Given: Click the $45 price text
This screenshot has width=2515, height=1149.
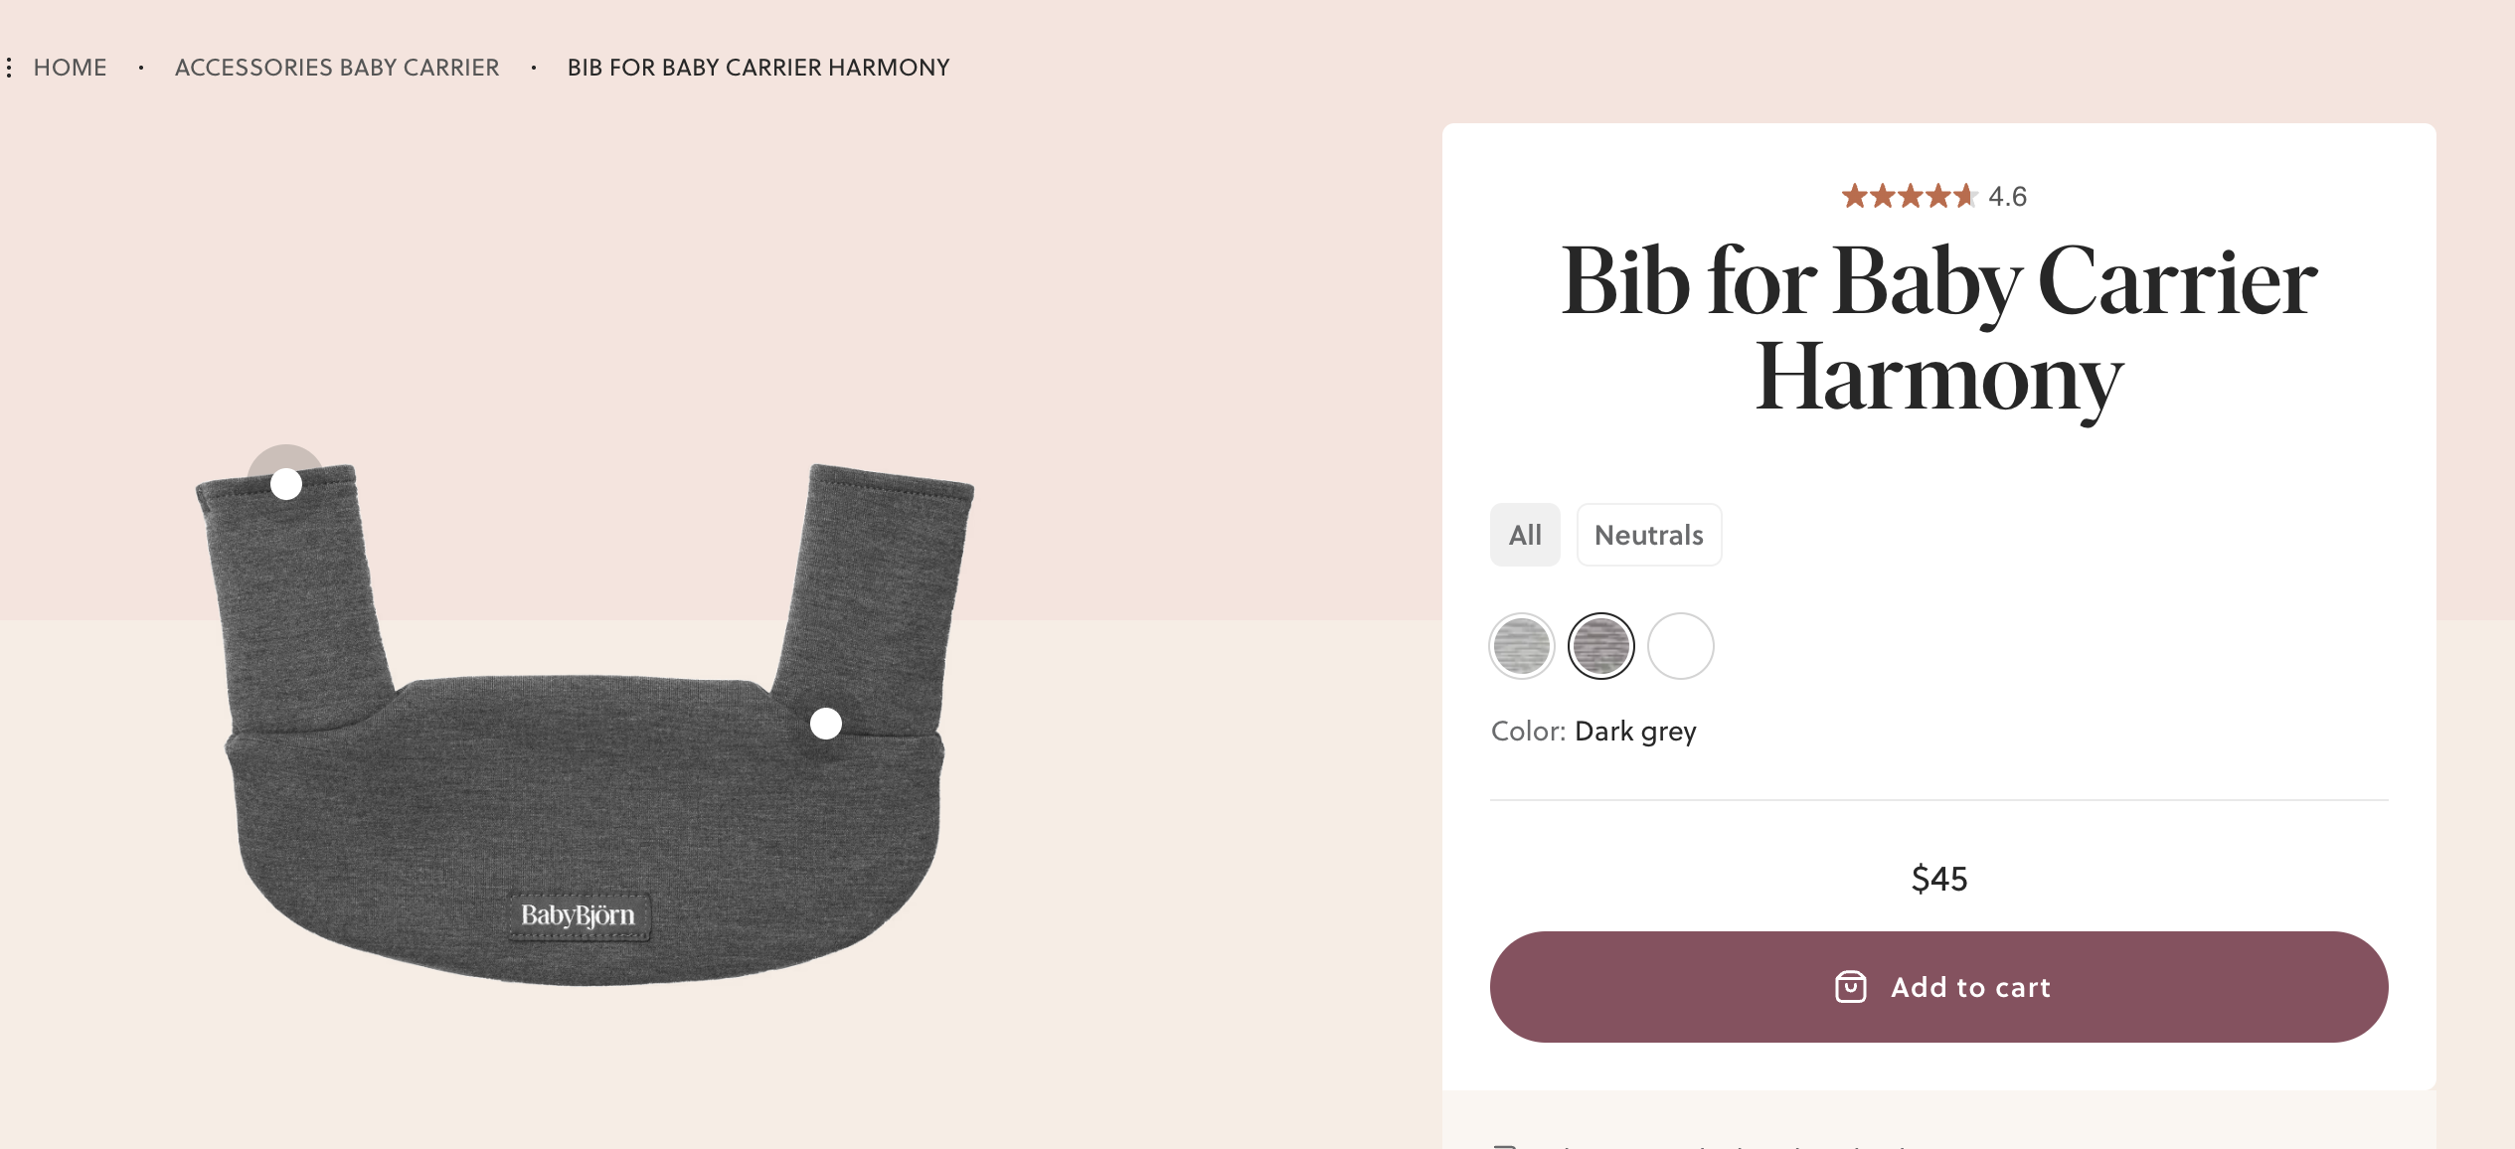Looking at the screenshot, I should [x=1939, y=879].
